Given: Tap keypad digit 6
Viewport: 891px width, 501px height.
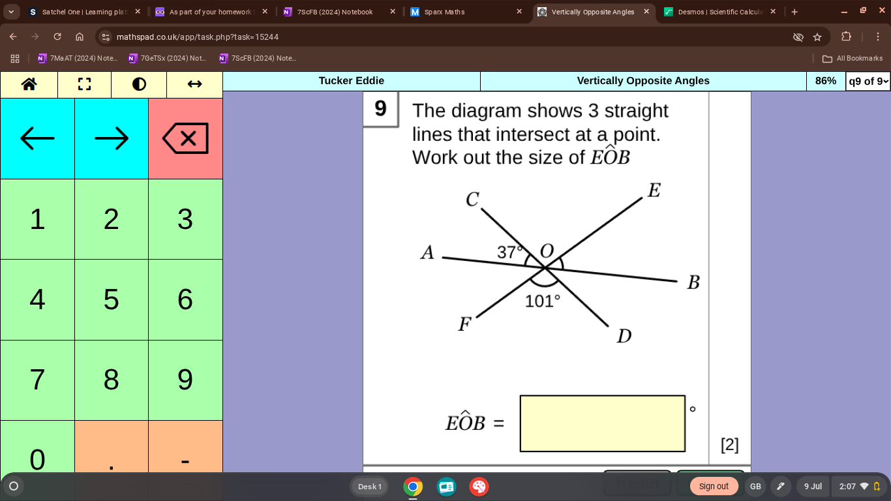Looking at the screenshot, I should point(185,299).
